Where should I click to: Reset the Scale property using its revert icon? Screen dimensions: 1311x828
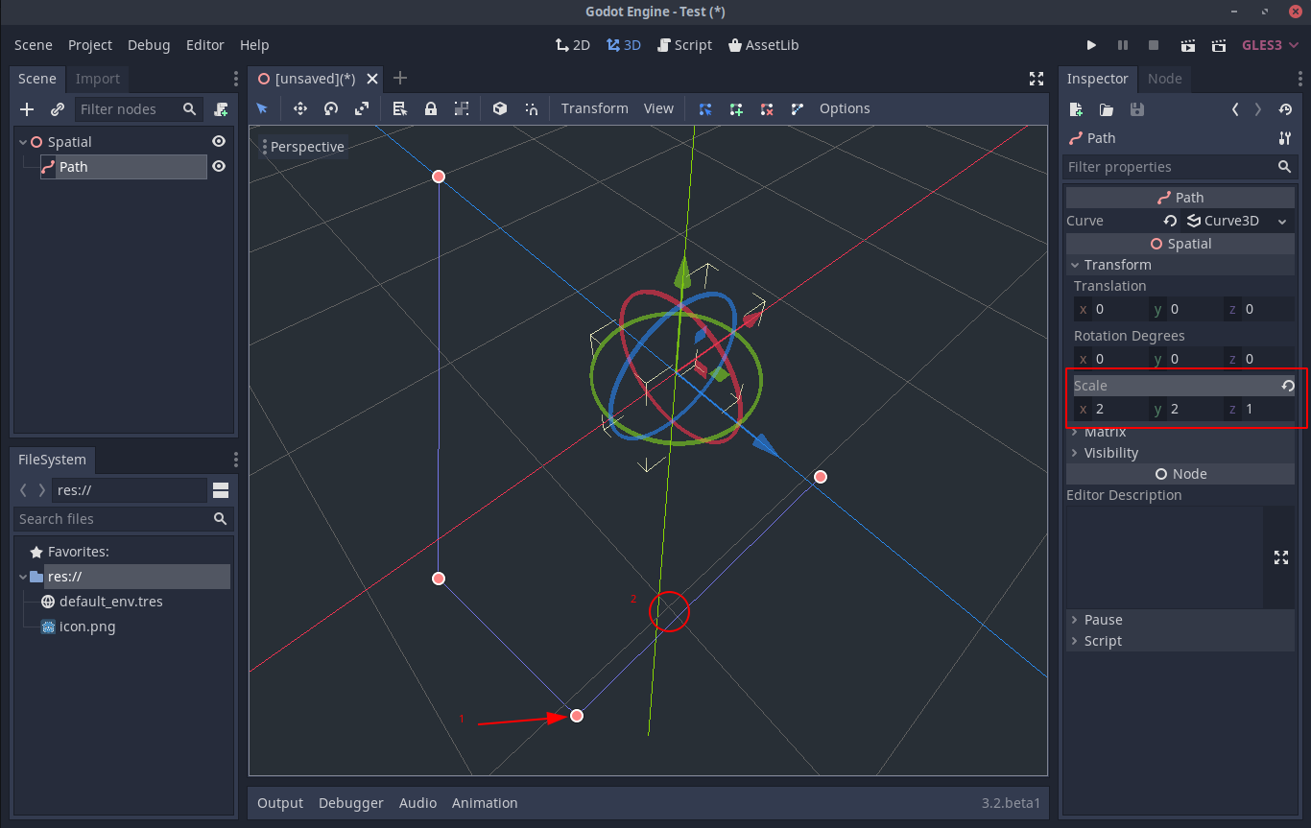1287,385
